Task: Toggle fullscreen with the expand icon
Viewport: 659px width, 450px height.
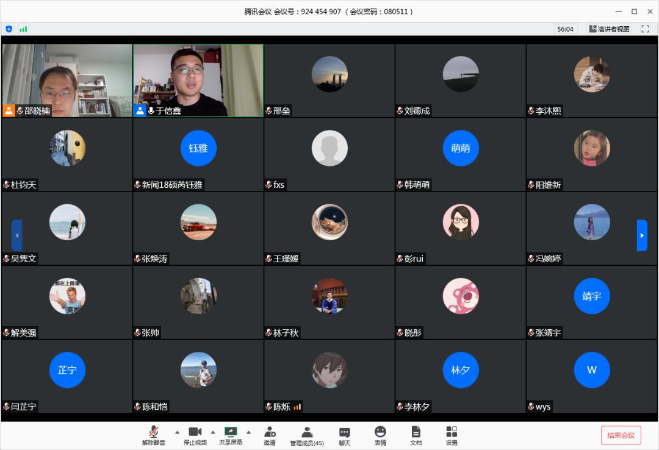Action: click(646, 28)
